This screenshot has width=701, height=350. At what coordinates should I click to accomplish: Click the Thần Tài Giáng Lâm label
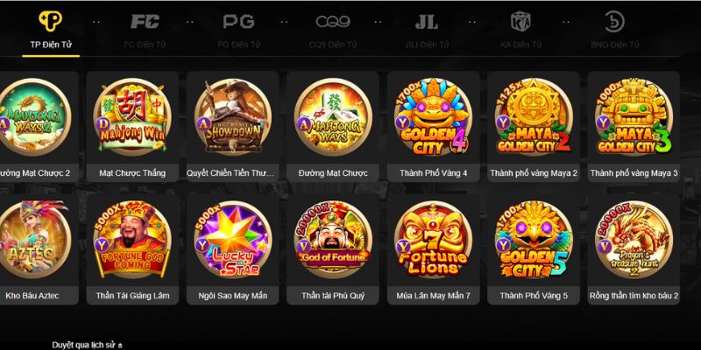(x=132, y=296)
